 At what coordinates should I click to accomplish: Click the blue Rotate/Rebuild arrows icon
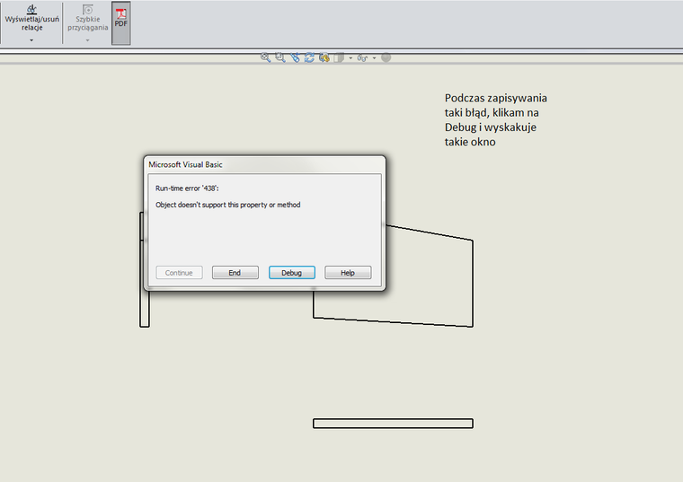click(309, 57)
